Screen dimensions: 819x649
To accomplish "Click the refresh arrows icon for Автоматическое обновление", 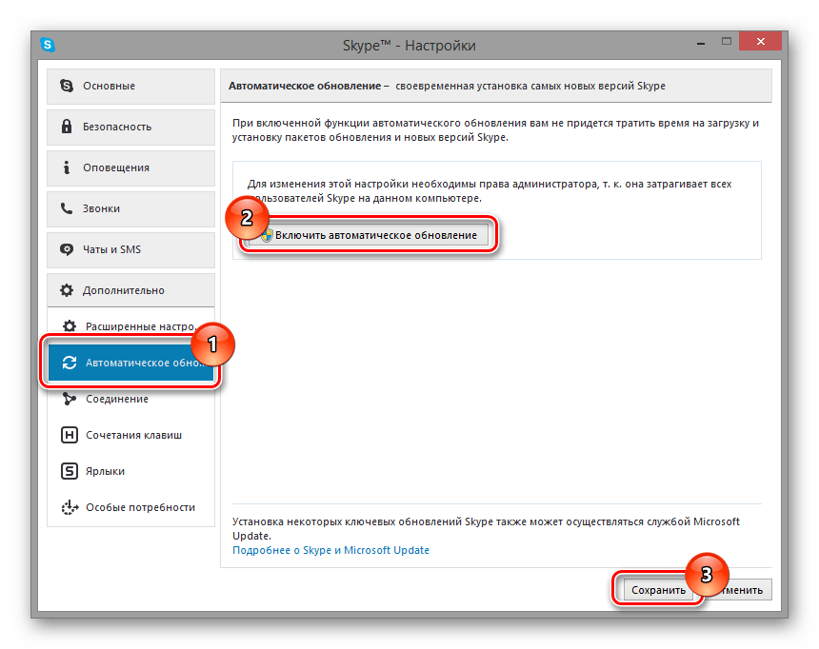I will [x=69, y=363].
